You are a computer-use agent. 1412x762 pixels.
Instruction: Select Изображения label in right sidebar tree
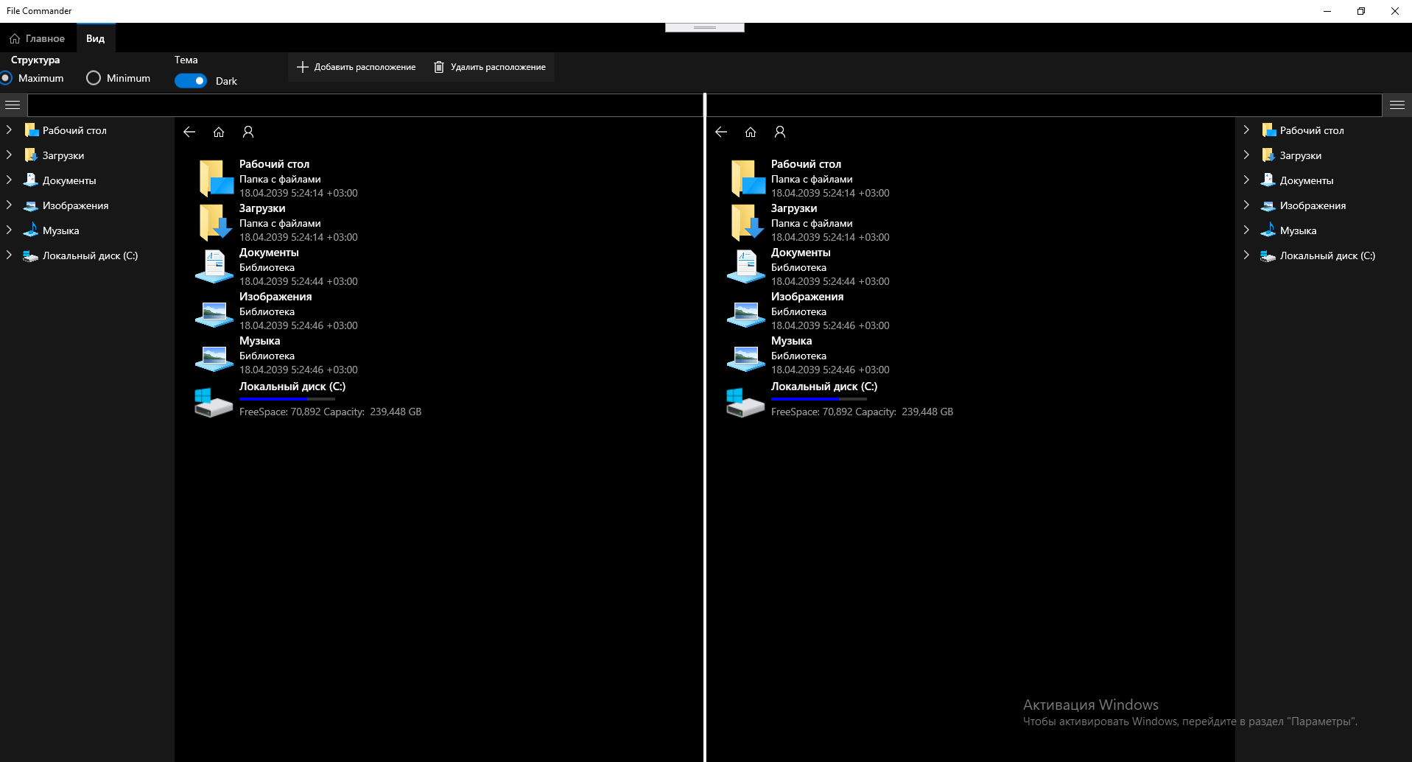1313,205
